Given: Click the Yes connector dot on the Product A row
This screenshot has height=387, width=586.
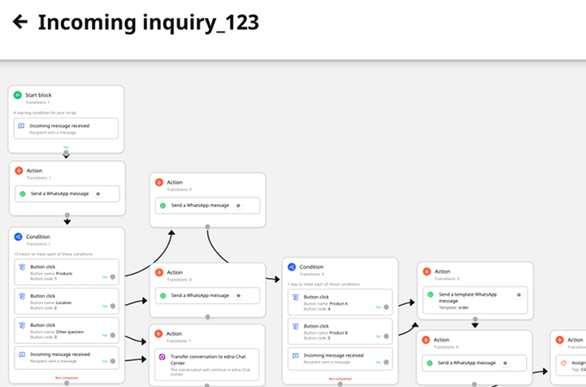Looking at the screenshot, I should point(386,307).
